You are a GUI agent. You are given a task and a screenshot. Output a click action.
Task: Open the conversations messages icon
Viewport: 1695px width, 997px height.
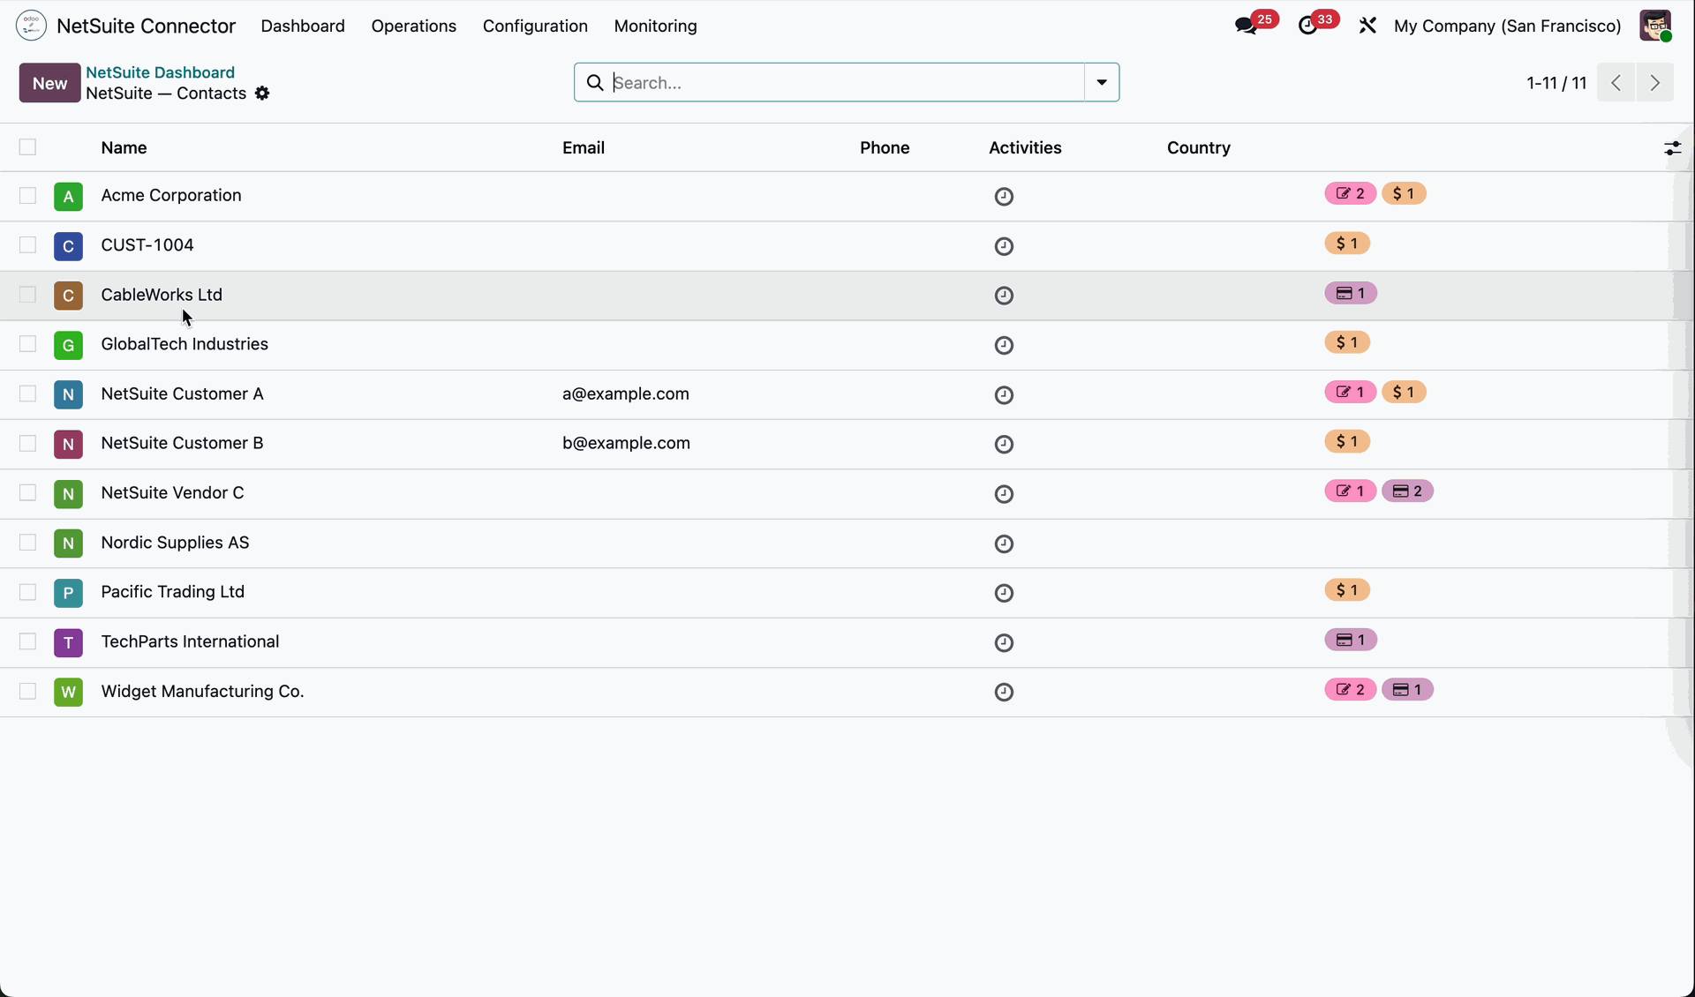point(1247,26)
